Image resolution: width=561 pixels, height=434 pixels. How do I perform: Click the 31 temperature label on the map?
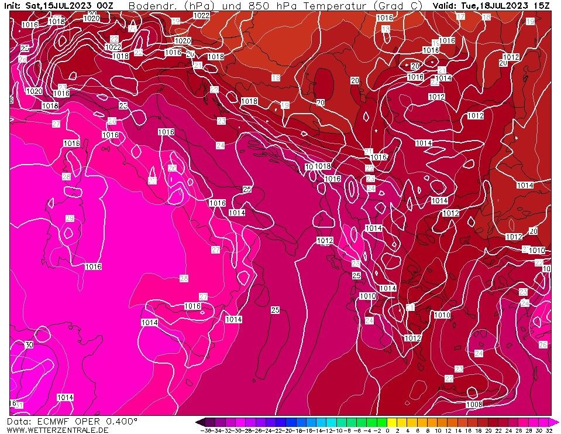coord(19,405)
